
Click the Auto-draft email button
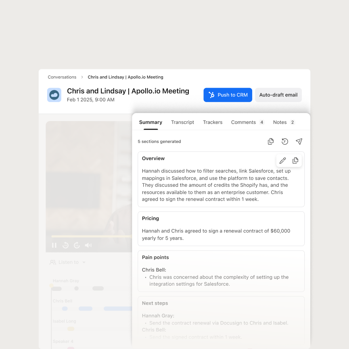pyautogui.click(x=278, y=95)
